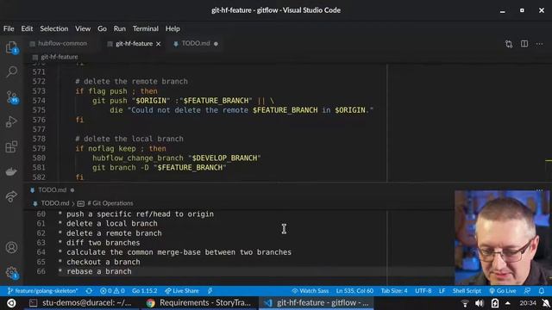Open the File menu
This screenshot has height=310, width=552.
[x=9, y=28]
